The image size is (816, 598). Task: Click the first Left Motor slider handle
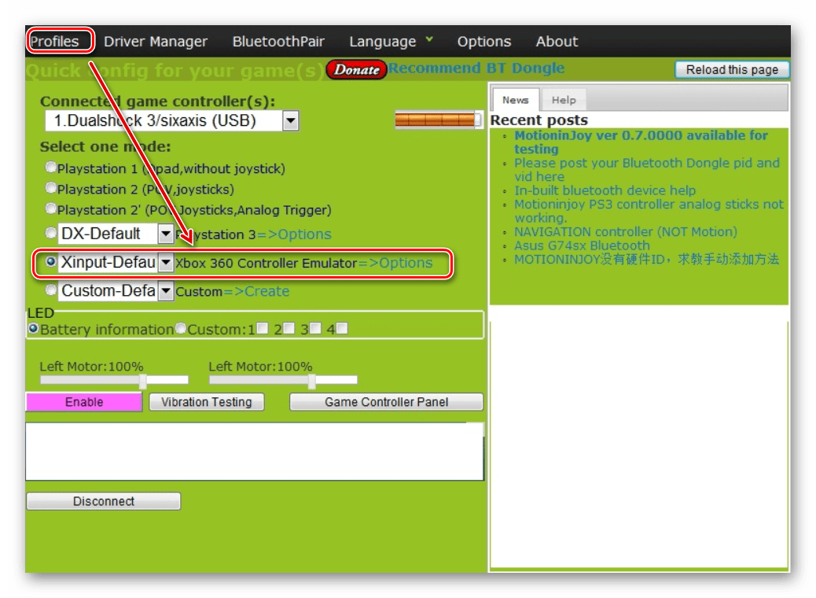point(142,381)
